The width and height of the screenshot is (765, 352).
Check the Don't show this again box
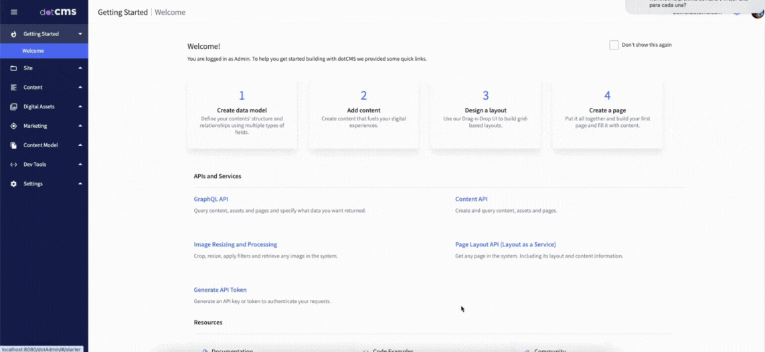click(x=614, y=45)
